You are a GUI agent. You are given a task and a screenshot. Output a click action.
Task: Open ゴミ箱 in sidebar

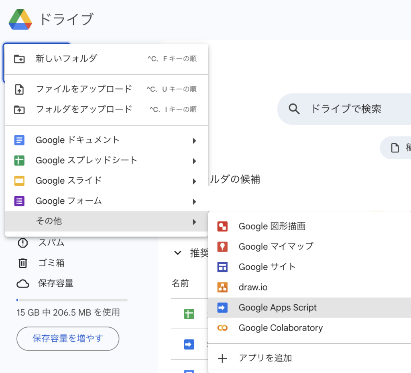51,263
